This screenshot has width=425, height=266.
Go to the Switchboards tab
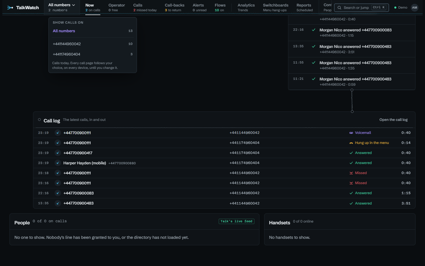coord(276,7)
